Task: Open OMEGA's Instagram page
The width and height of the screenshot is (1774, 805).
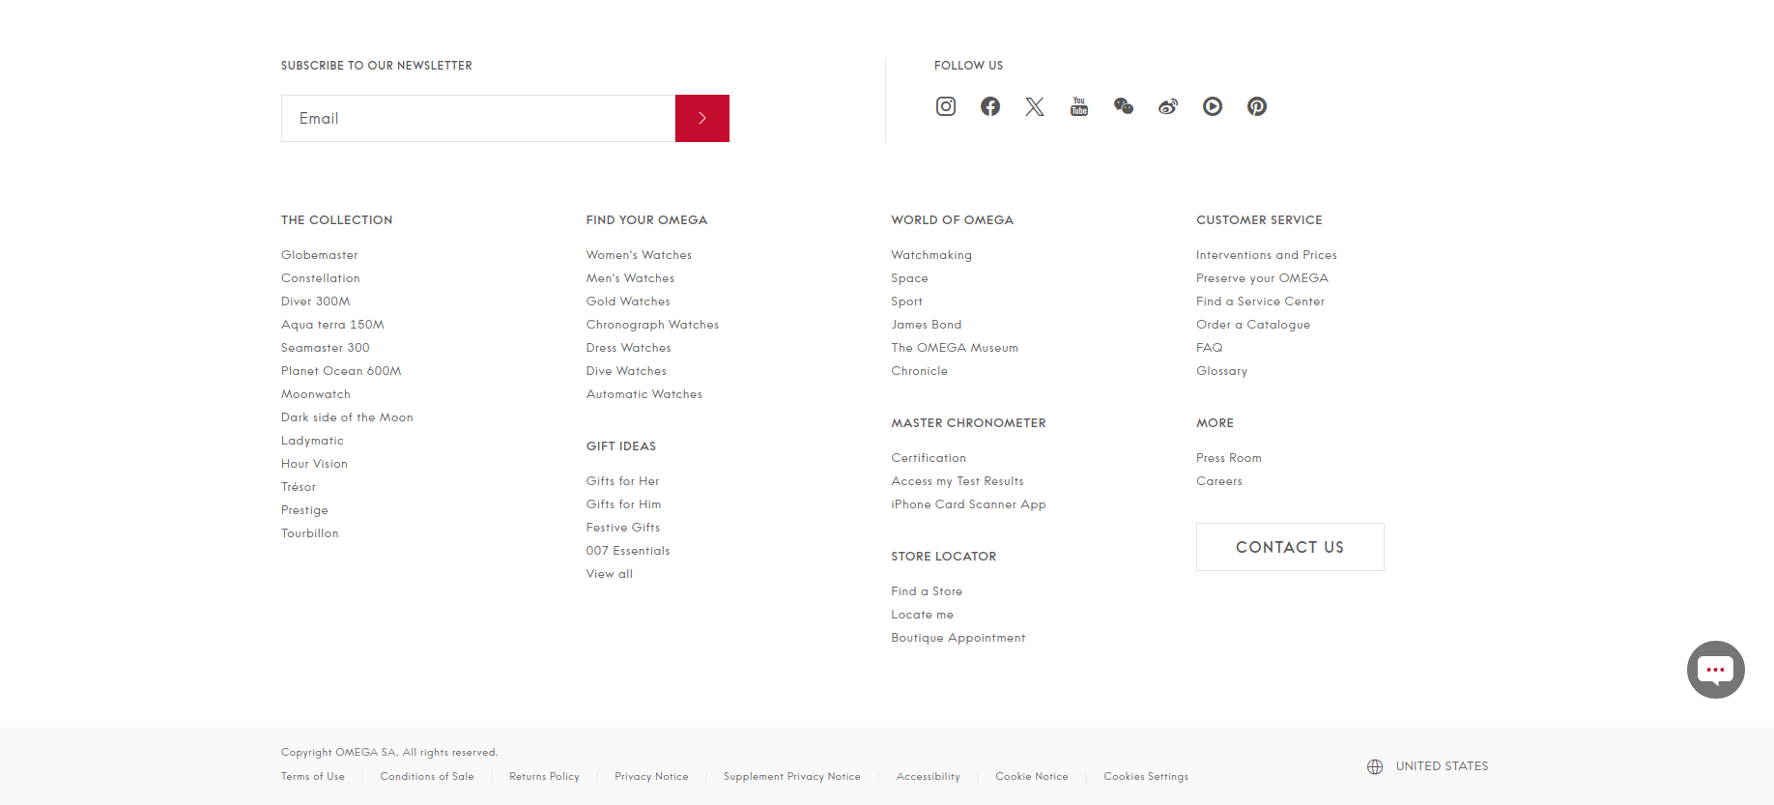Action: pyautogui.click(x=946, y=106)
